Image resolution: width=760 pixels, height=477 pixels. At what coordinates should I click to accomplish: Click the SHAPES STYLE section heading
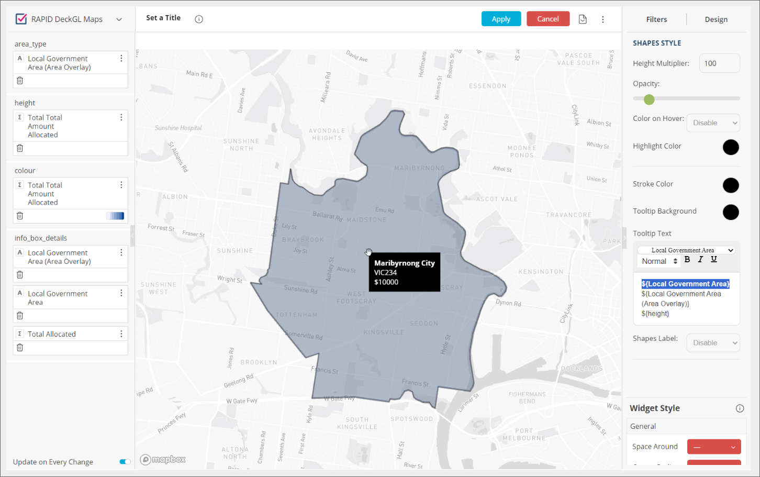tap(657, 43)
